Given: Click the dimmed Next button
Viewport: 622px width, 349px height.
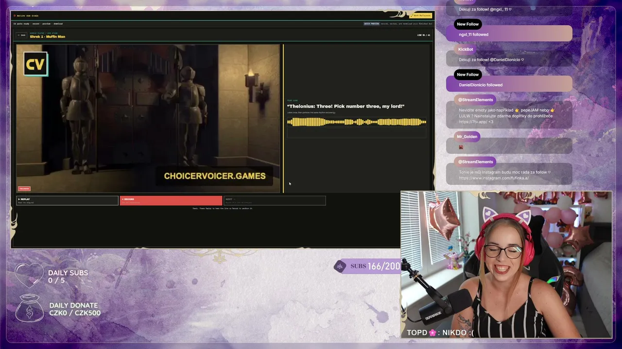Looking at the screenshot, I should pos(275,200).
